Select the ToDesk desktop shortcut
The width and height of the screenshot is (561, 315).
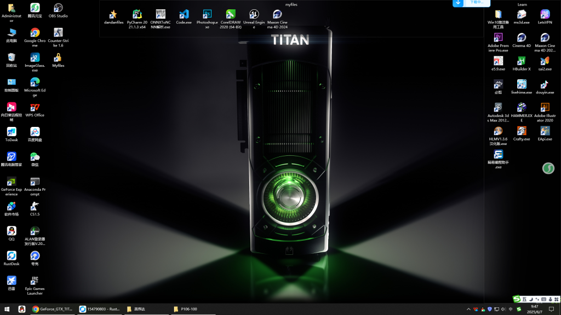pyautogui.click(x=12, y=135)
